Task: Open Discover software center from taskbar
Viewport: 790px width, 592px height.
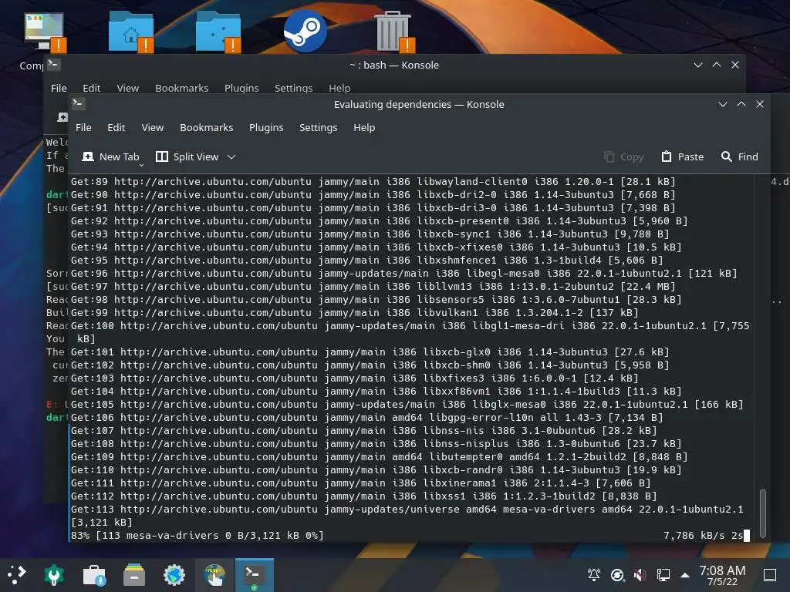Action: [94, 575]
